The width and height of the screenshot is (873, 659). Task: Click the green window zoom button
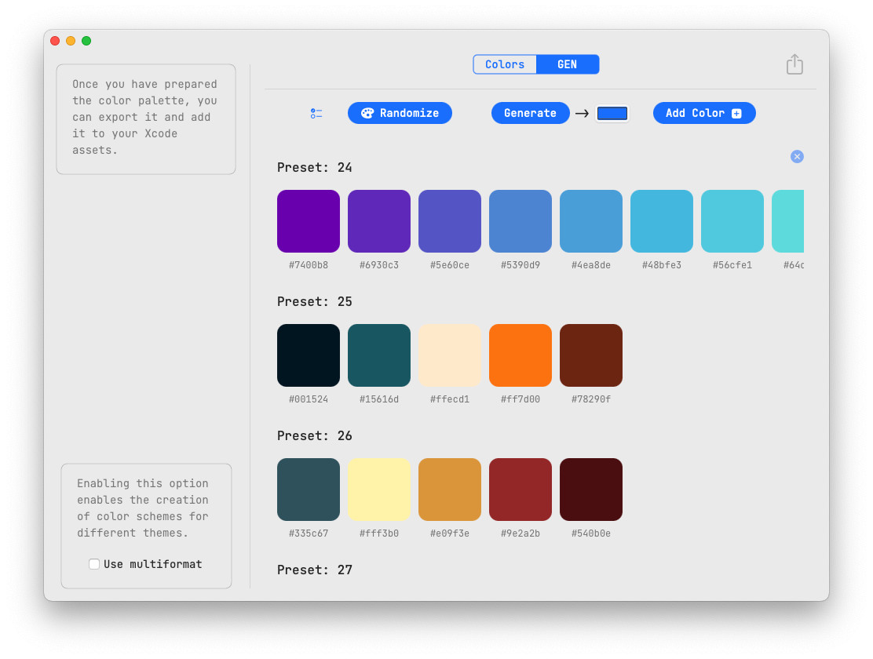(x=86, y=41)
